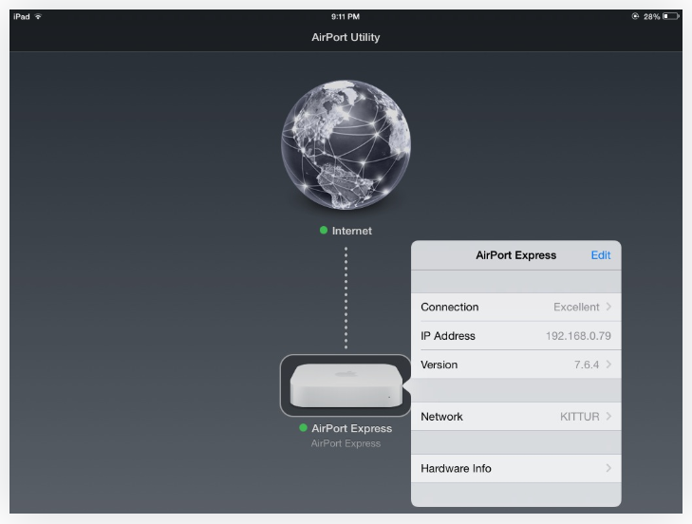Tap the Network row chevron
This screenshot has width=692, height=524.
608,416
